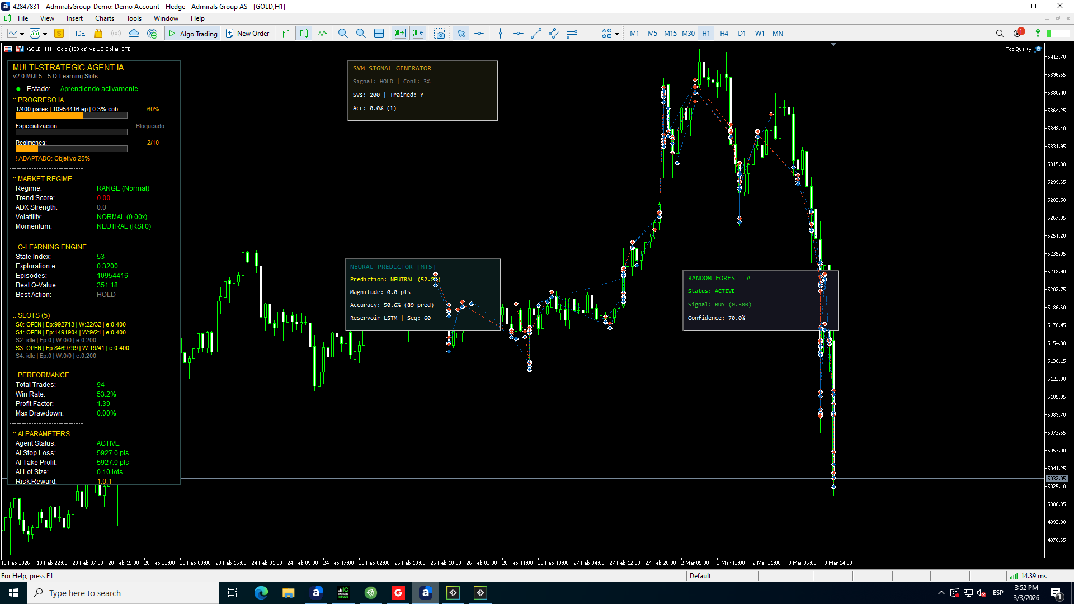This screenshot has height=604, width=1074.
Task: Open the Charts menu
Action: coord(105,18)
